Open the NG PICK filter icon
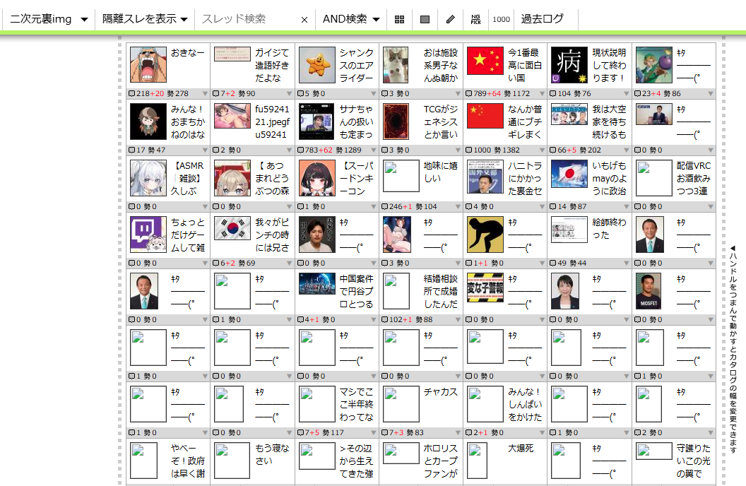 [x=475, y=19]
